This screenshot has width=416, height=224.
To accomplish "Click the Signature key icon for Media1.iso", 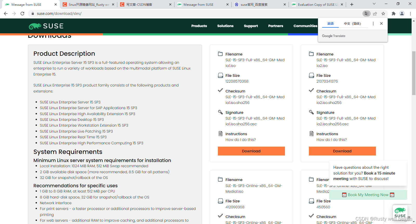I will [220, 112].
